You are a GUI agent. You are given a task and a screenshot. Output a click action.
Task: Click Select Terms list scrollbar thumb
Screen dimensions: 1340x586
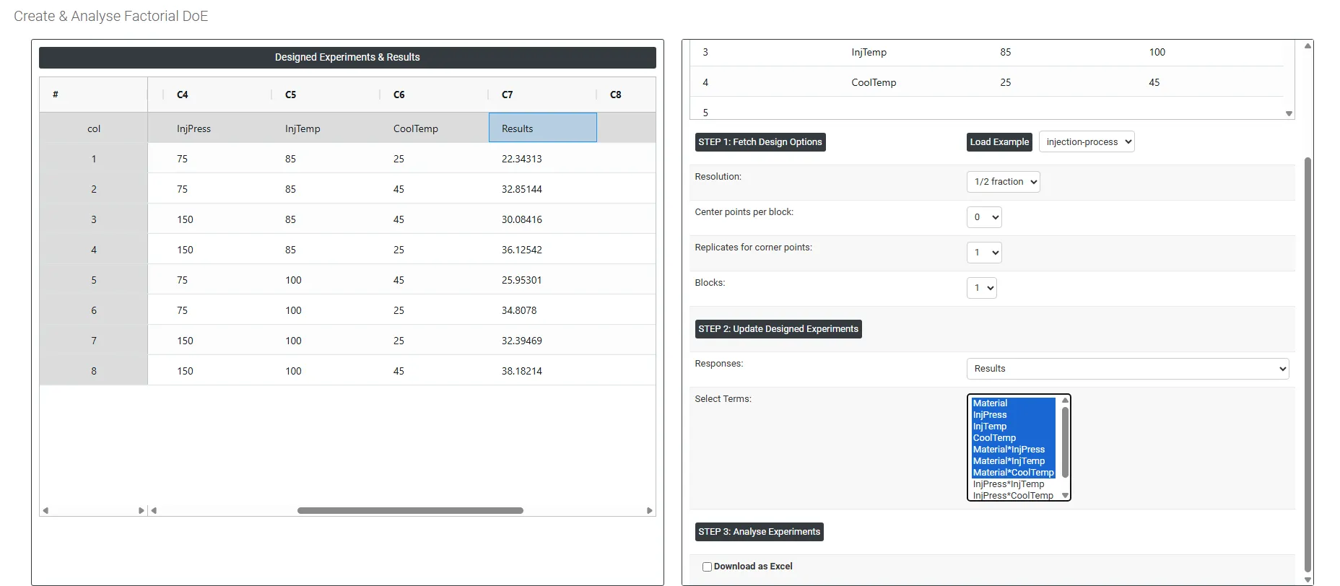[x=1065, y=442]
